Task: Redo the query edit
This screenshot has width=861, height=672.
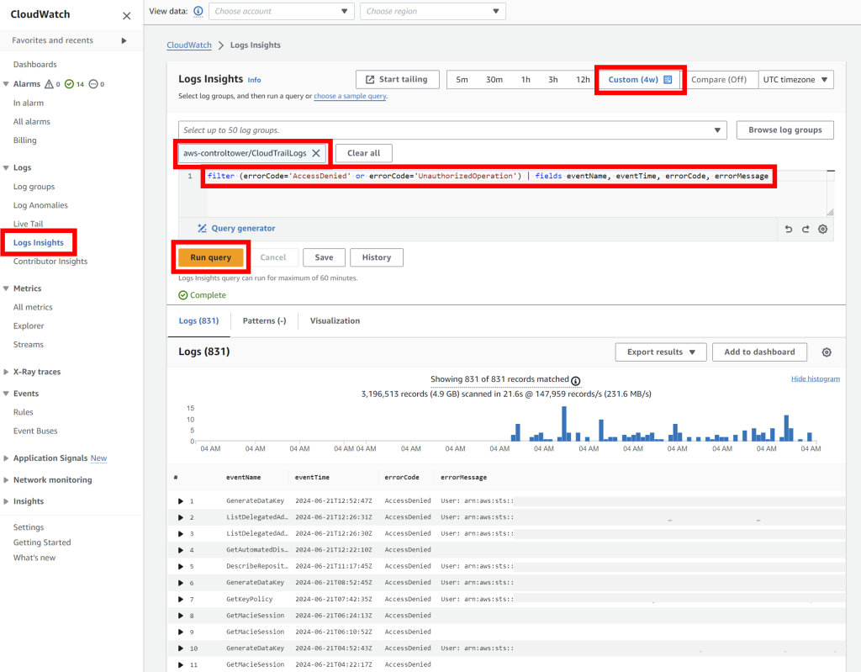Action: 806,229
